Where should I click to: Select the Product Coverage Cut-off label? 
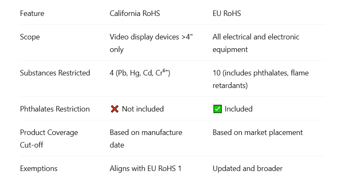tap(49, 138)
